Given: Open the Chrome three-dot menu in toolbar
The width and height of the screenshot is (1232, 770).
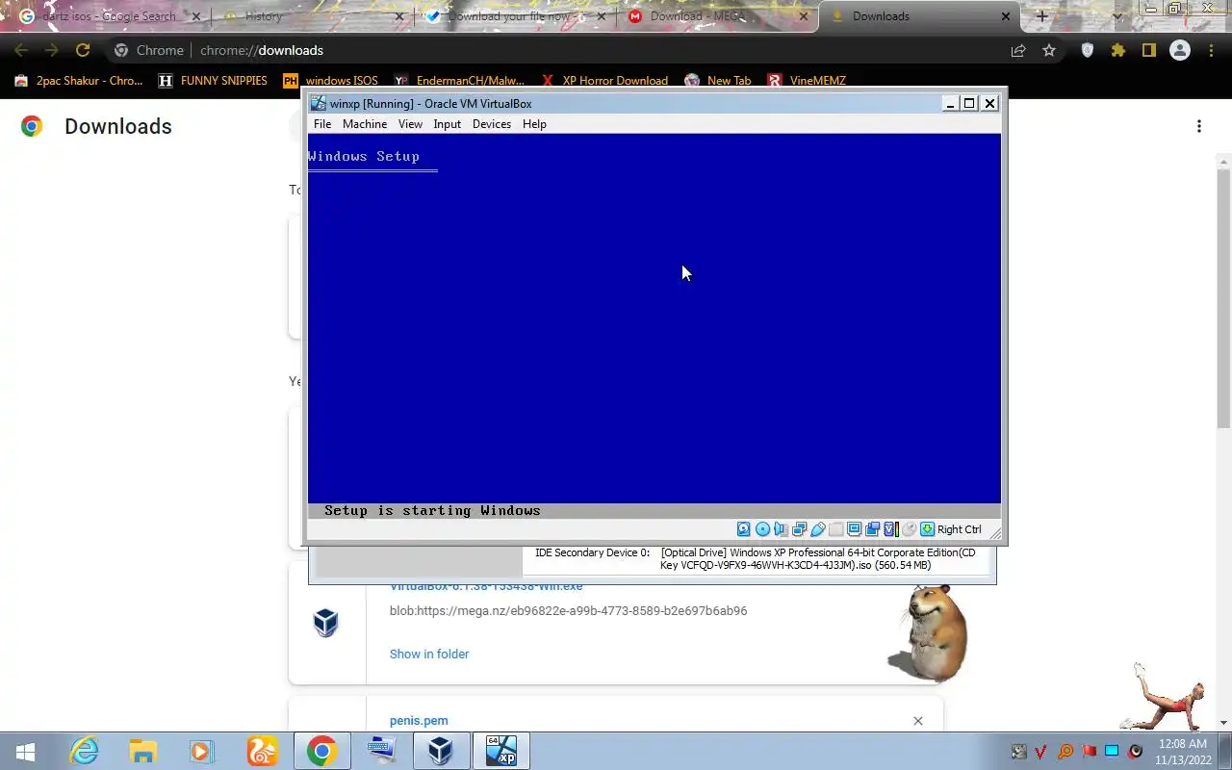Looking at the screenshot, I should point(1211,50).
